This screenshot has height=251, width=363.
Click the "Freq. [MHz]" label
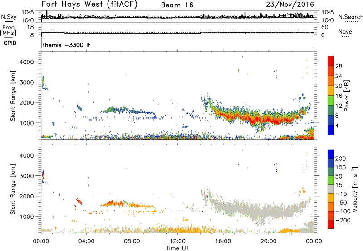9,31
